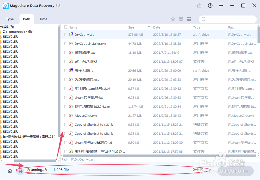Select the Path tab
Screen dimensions: 260x180
[x=27, y=19]
